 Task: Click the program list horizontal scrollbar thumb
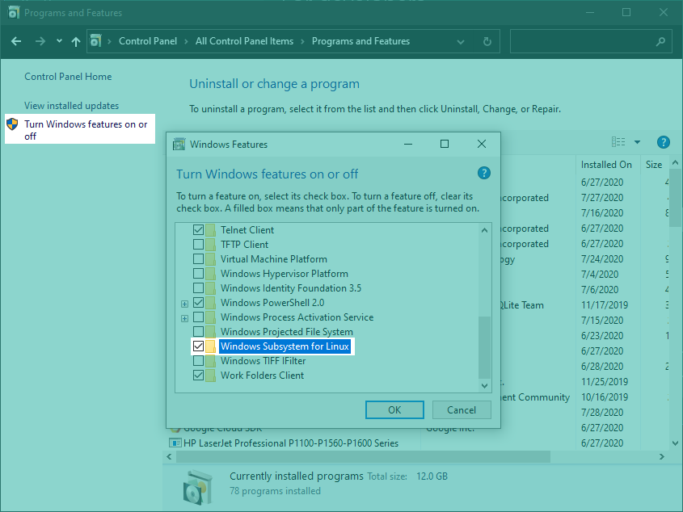click(x=363, y=457)
